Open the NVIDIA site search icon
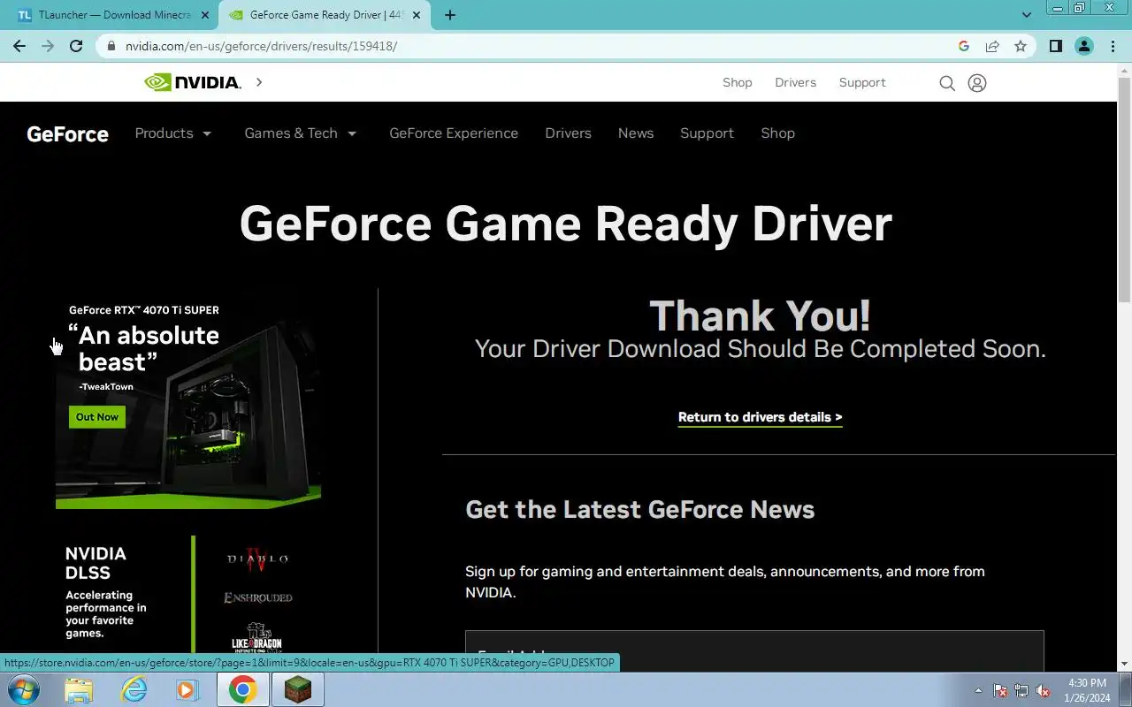 click(947, 83)
